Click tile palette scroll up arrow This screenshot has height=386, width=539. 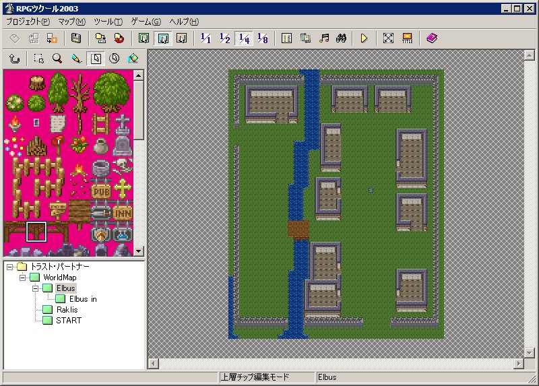coord(139,75)
